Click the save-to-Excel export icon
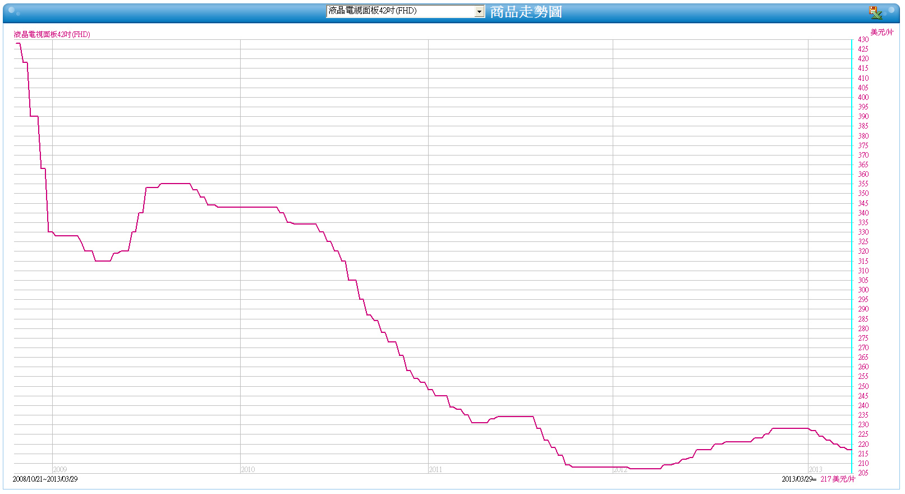Image resolution: width=905 pixels, height=494 pixels. click(x=875, y=12)
